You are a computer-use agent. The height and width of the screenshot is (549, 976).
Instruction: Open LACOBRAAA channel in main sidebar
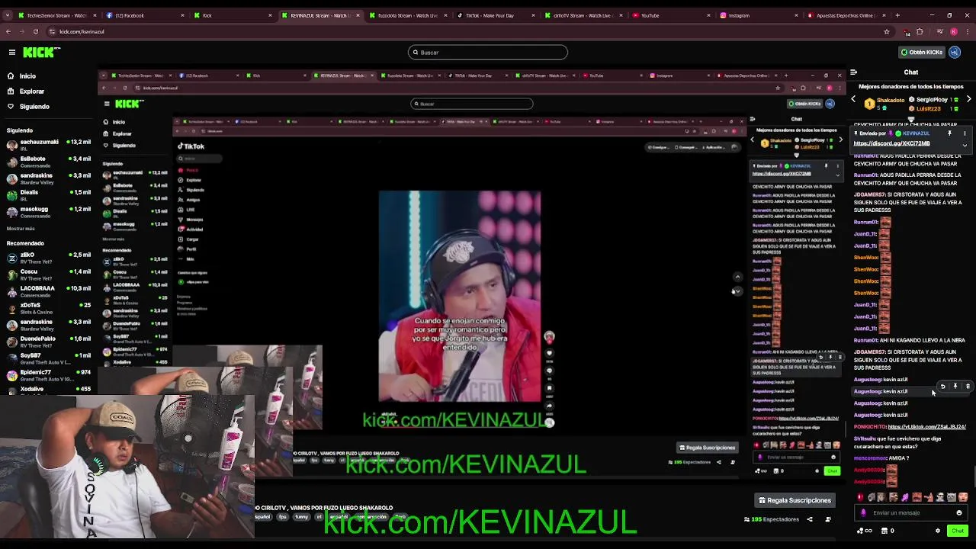[49, 291]
